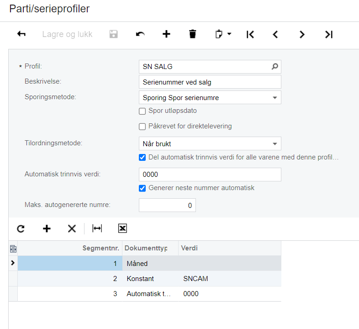Click segment number 3 cell

click(x=70, y=294)
